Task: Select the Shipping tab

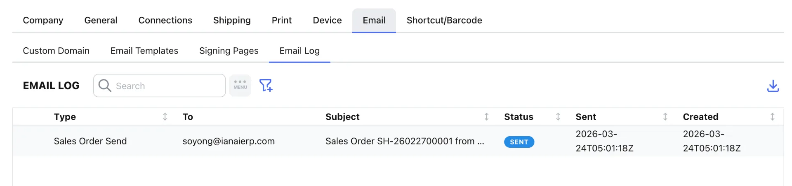Action: tap(232, 20)
